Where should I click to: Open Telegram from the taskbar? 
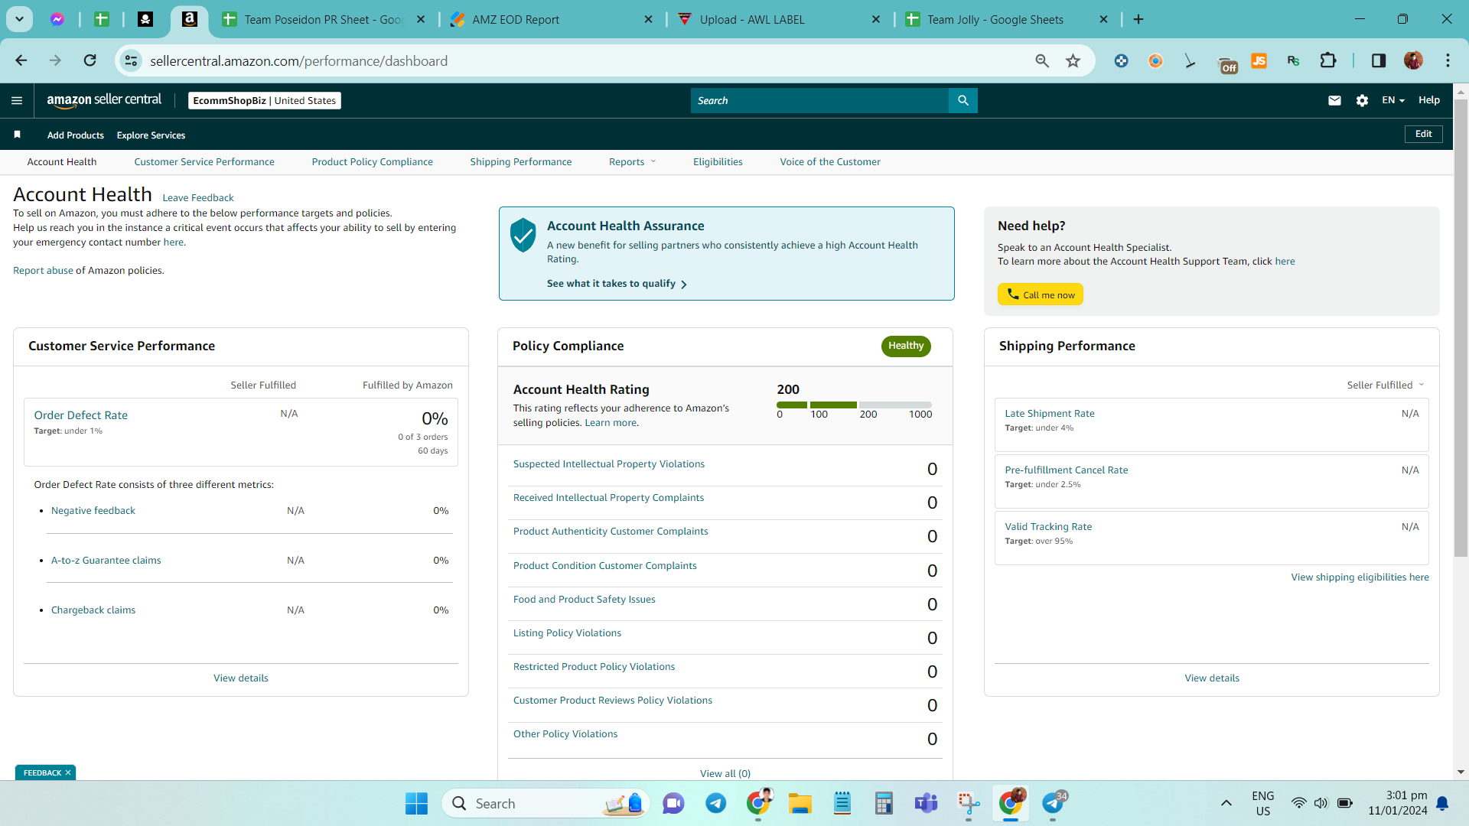(x=715, y=803)
